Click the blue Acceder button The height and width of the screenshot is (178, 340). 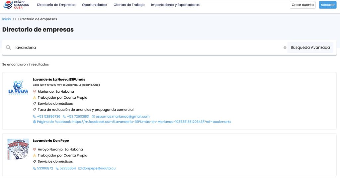[327, 5]
